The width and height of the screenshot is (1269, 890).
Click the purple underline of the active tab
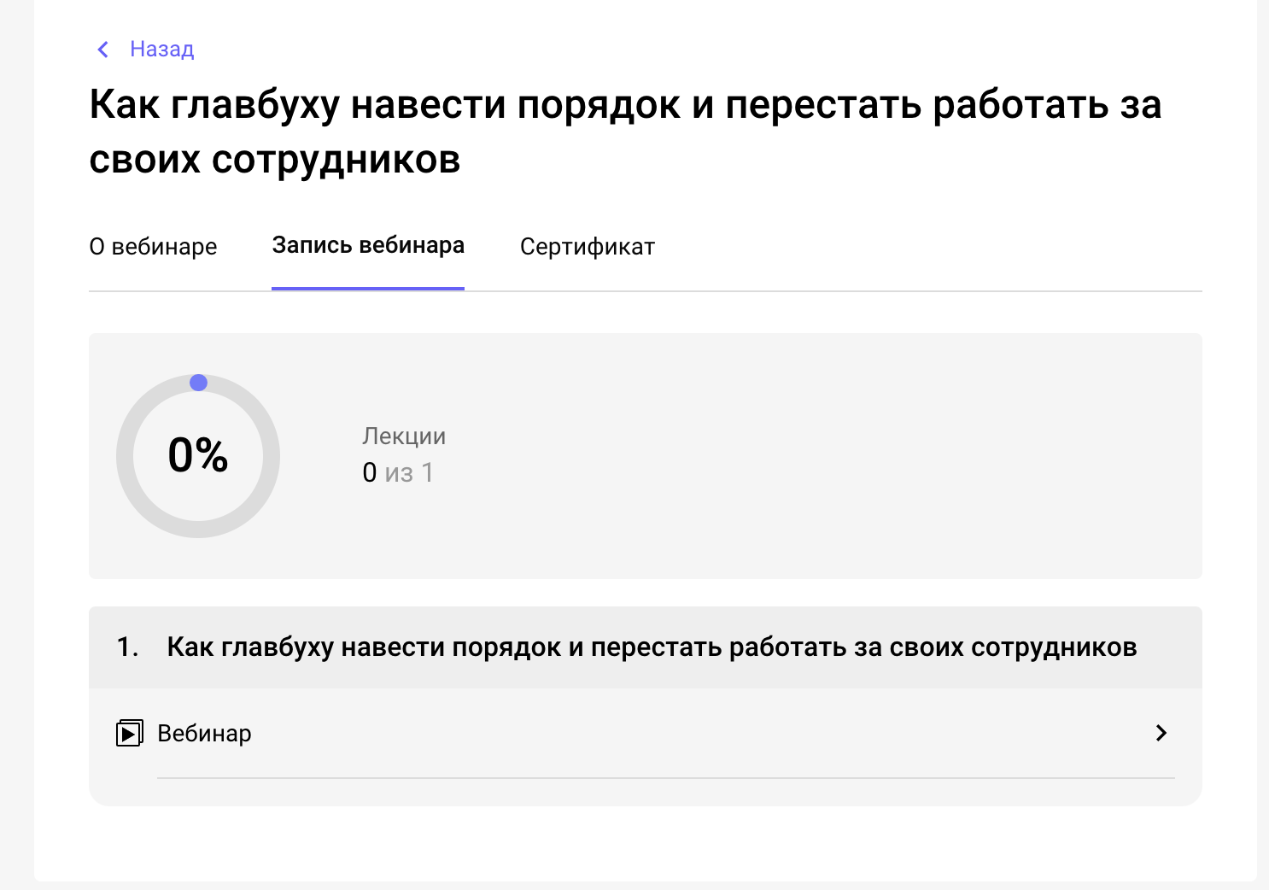tap(368, 288)
